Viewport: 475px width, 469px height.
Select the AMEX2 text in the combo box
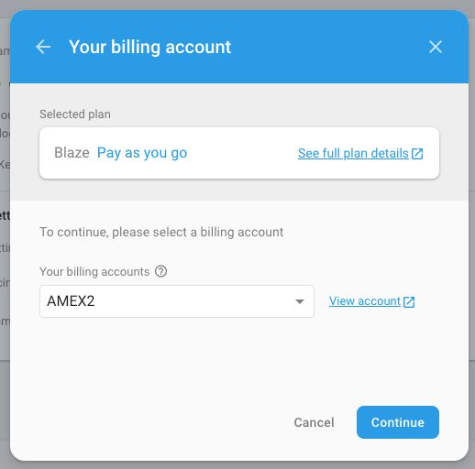(71, 301)
